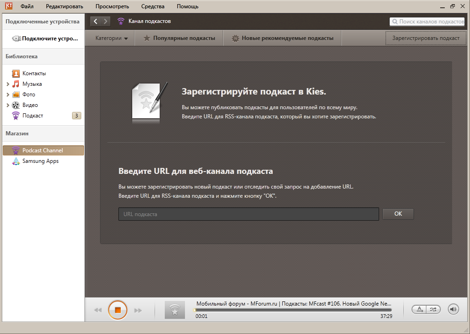The height and width of the screenshot is (334, 470).
Task: Open Samsung Apps in the store list
Action: tap(40, 161)
